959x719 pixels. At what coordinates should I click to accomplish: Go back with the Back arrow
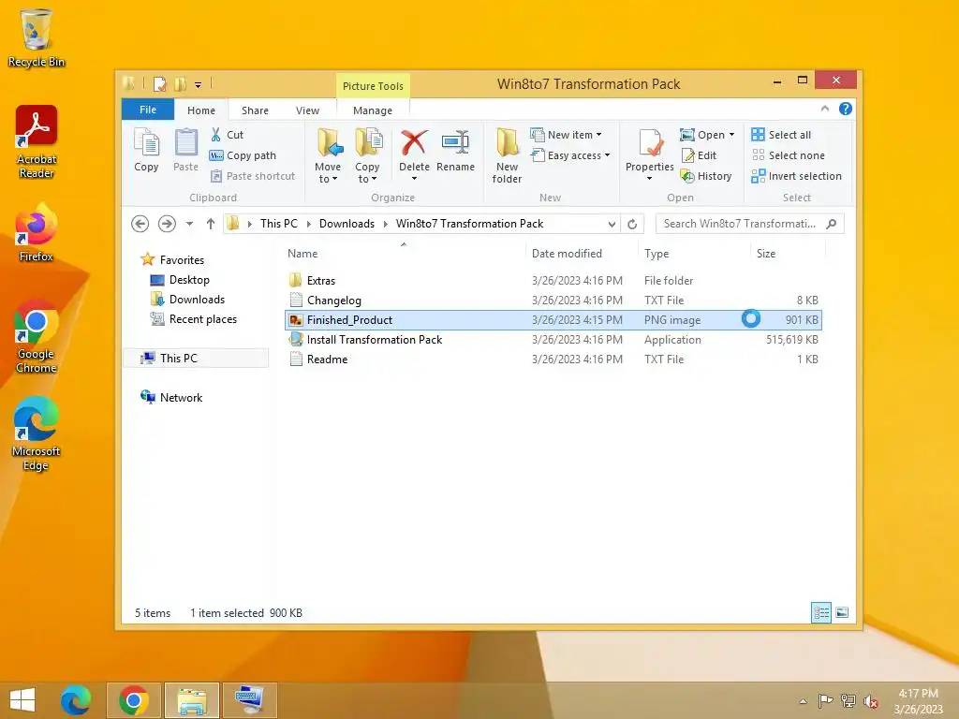tap(140, 224)
